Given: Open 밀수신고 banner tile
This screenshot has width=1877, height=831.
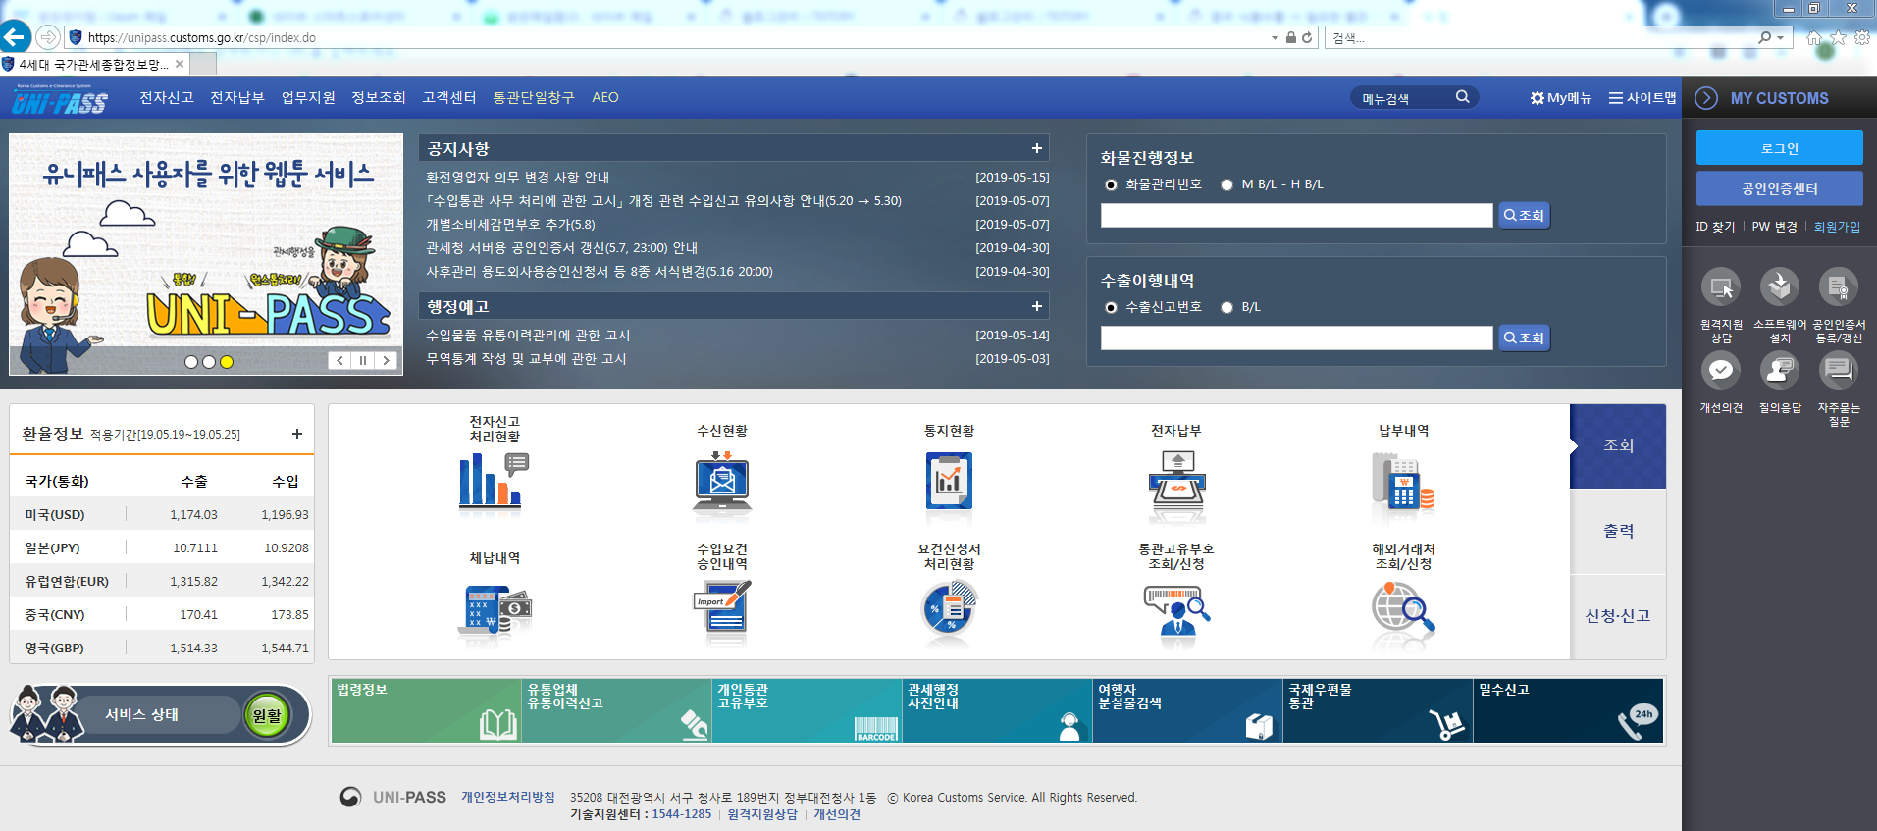Looking at the screenshot, I should [x=1568, y=710].
